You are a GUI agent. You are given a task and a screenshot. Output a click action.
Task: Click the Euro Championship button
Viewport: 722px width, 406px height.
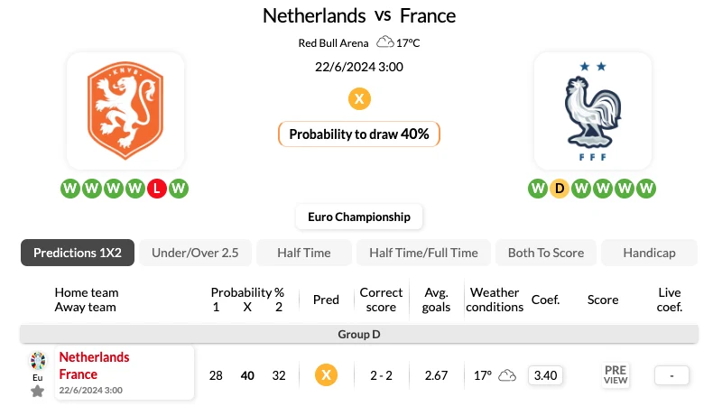[x=359, y=217]
